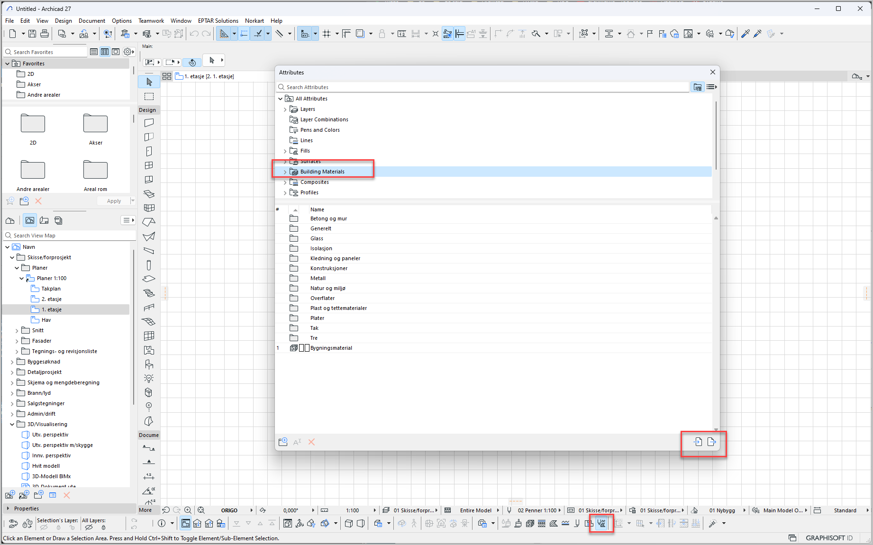The width and height of the screenshot is (873, 545).
Task: Open the 1:100 scale selector
Action: point(353,510)
